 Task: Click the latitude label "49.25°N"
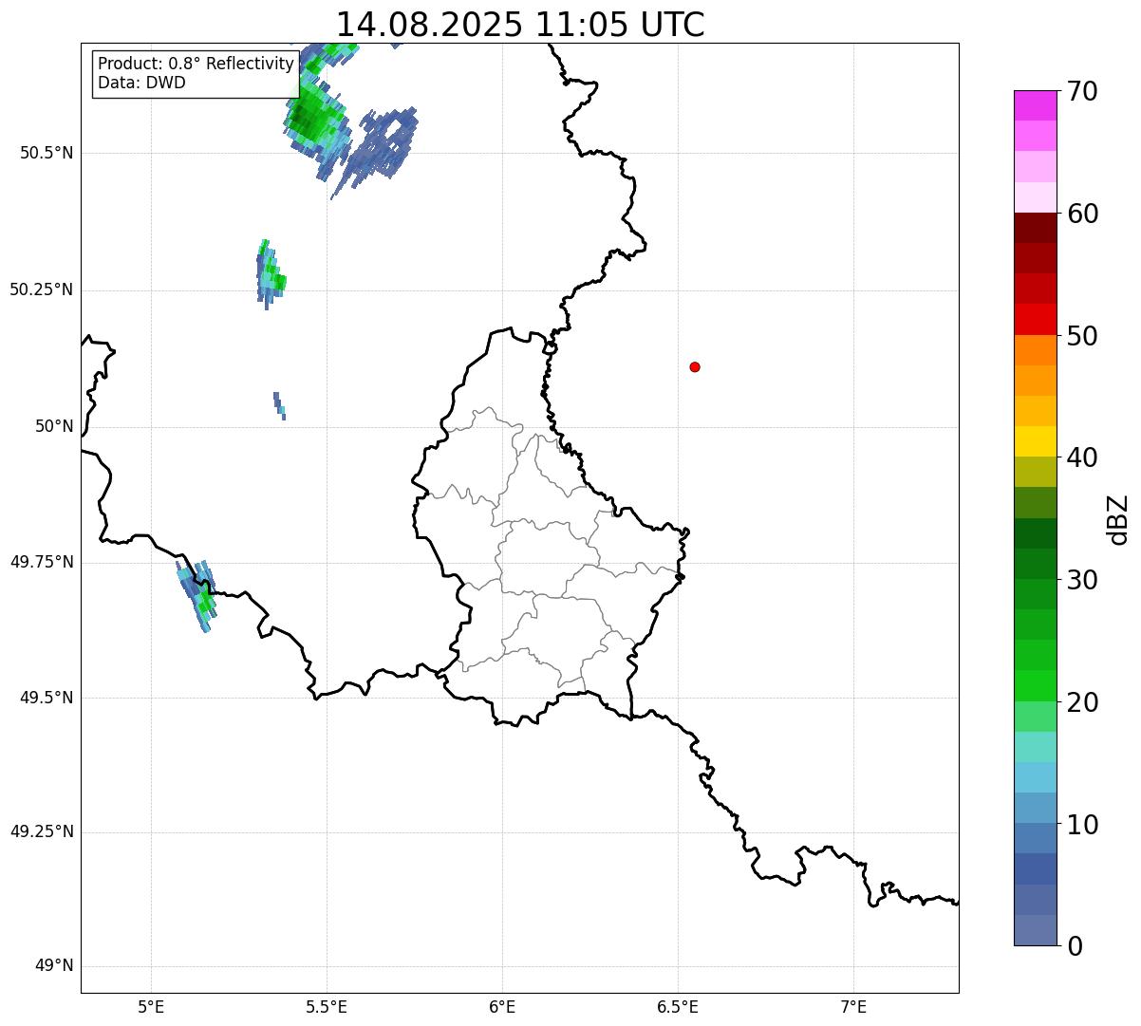click(x=42, y=831)
